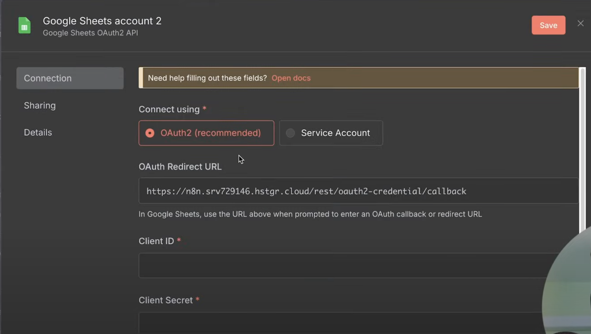This screenshot has height=334, width=591.
Task: Choose the Service Account radio option
Action: [x=291, y=133]
